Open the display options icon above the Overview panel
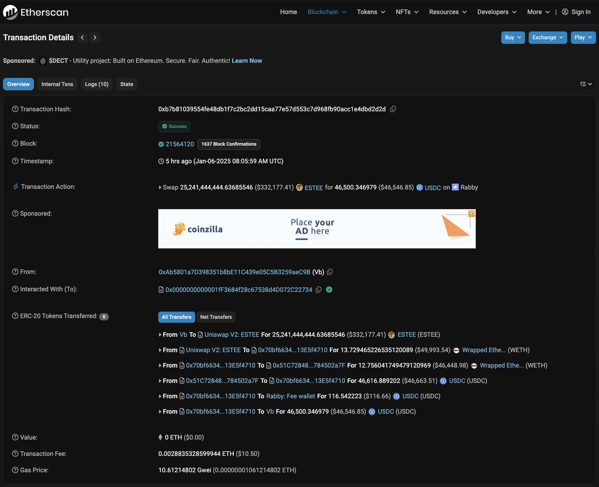The width and height of the screenshot is (599, 487). tap(585, 84)
